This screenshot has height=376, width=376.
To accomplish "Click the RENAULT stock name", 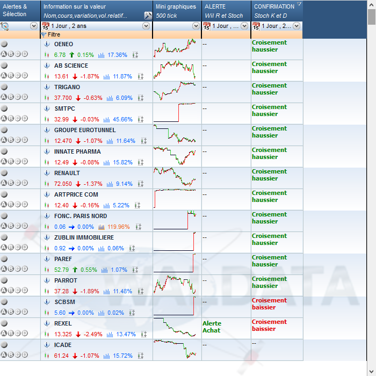I will point(67,173).
